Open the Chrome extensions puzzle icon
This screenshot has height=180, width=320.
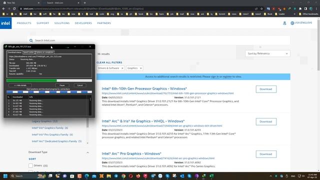pyautogui.click(x=300, y=9)
